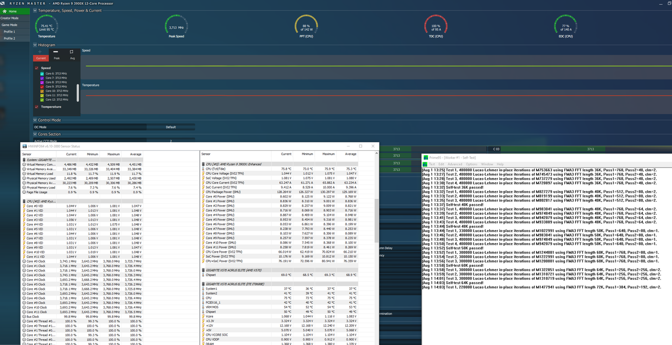Toggle the Core 11 histogram checkbox
This screenshot has width=672, height=345.
pos(43,95)
